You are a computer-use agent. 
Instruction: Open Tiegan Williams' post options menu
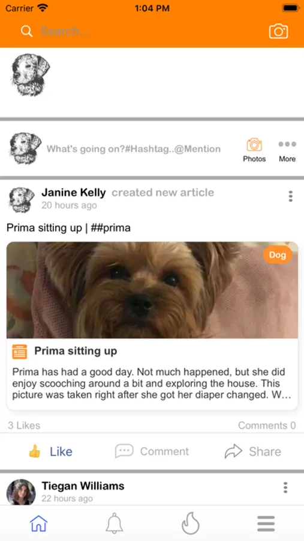[x=285, y=488]
